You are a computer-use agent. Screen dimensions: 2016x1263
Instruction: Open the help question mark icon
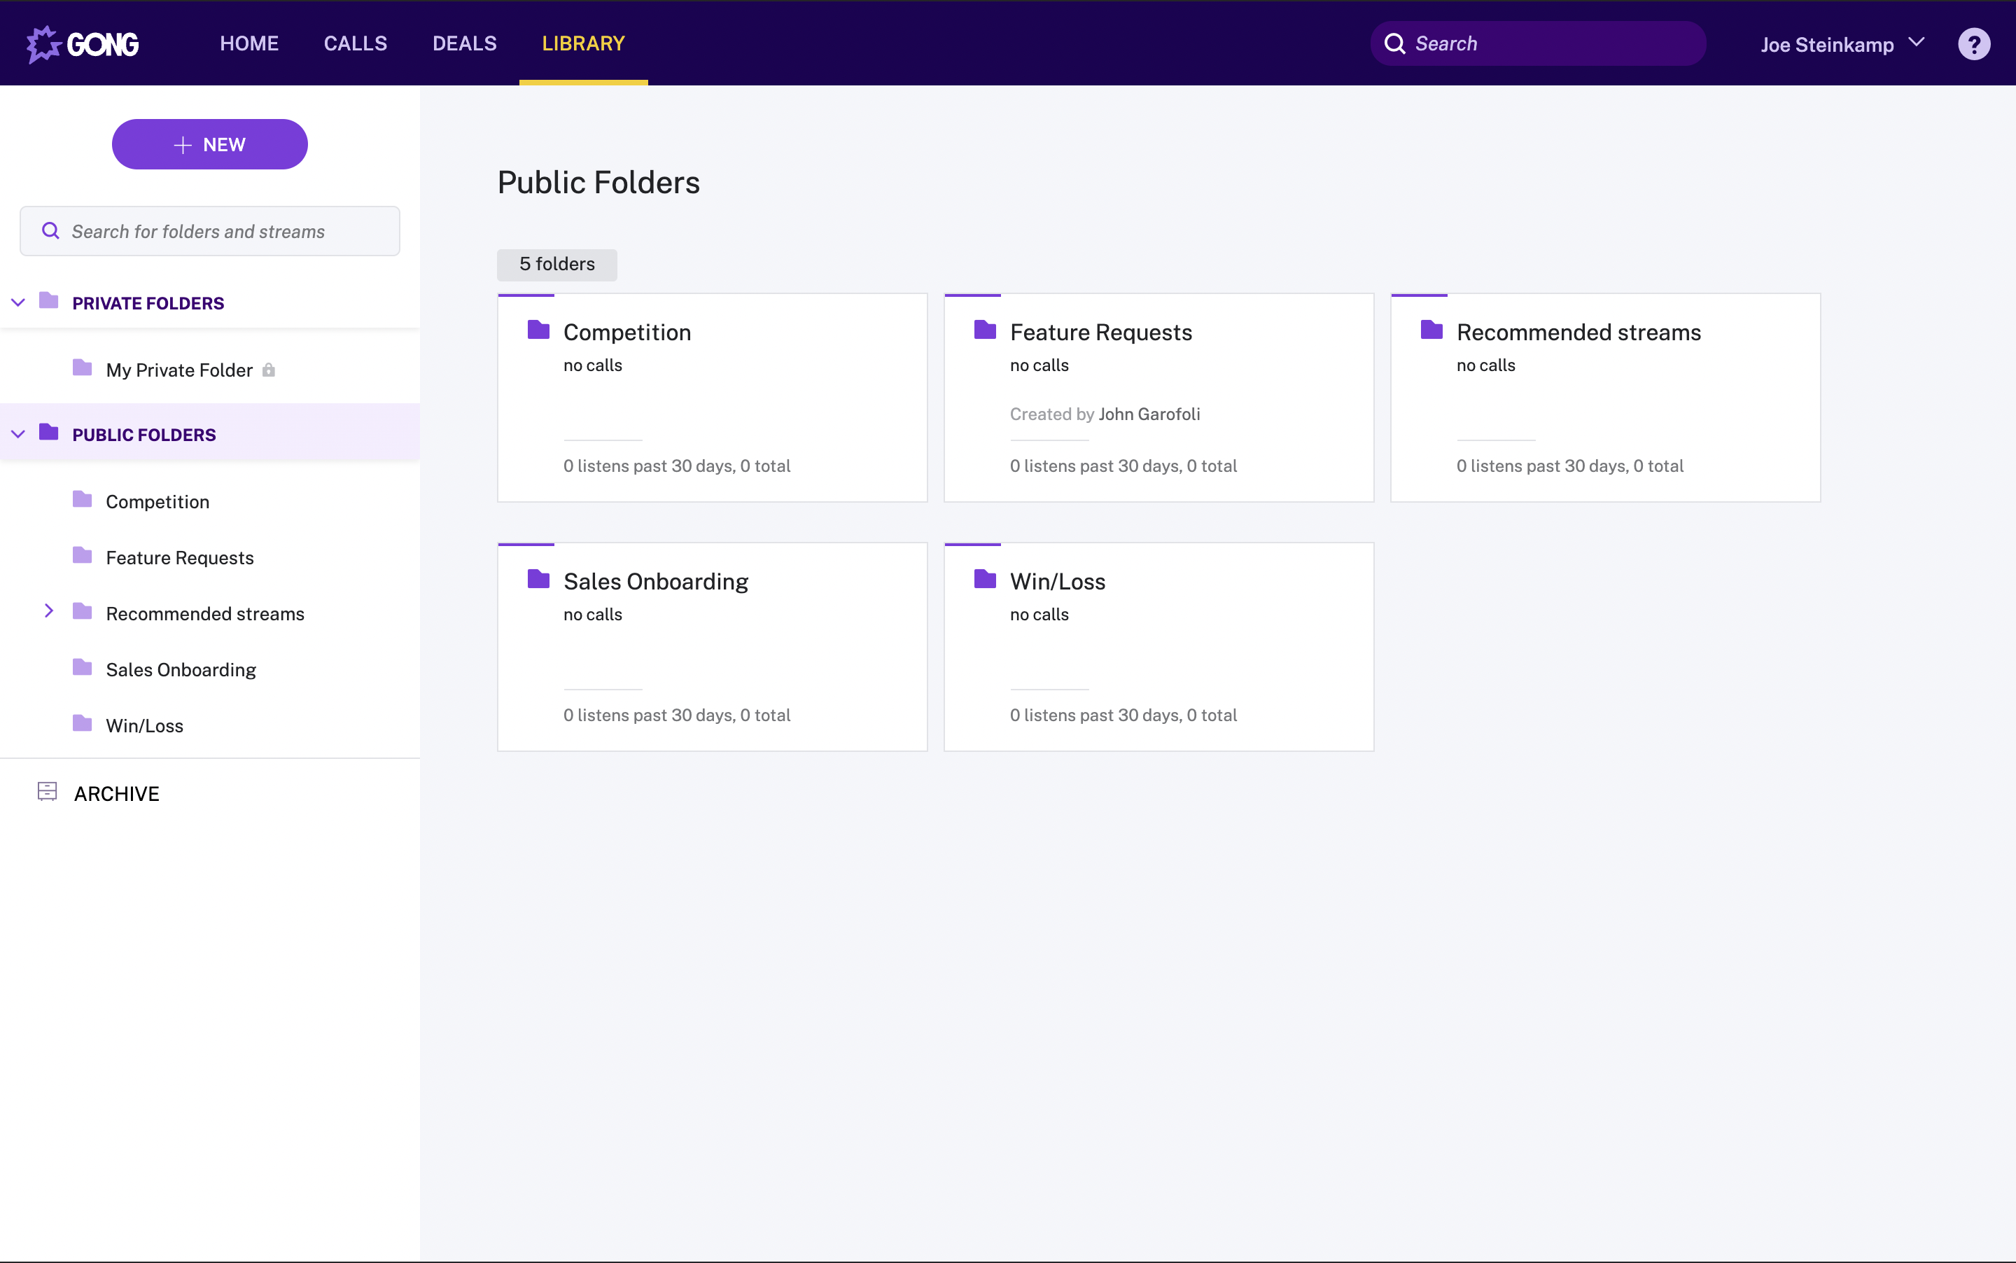1973,44
